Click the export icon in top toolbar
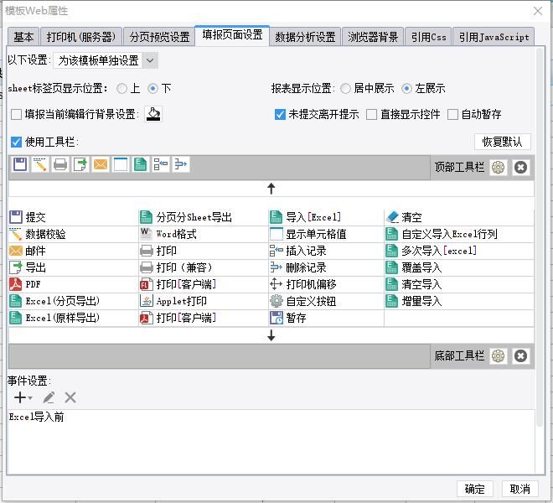 pos(80,164)
